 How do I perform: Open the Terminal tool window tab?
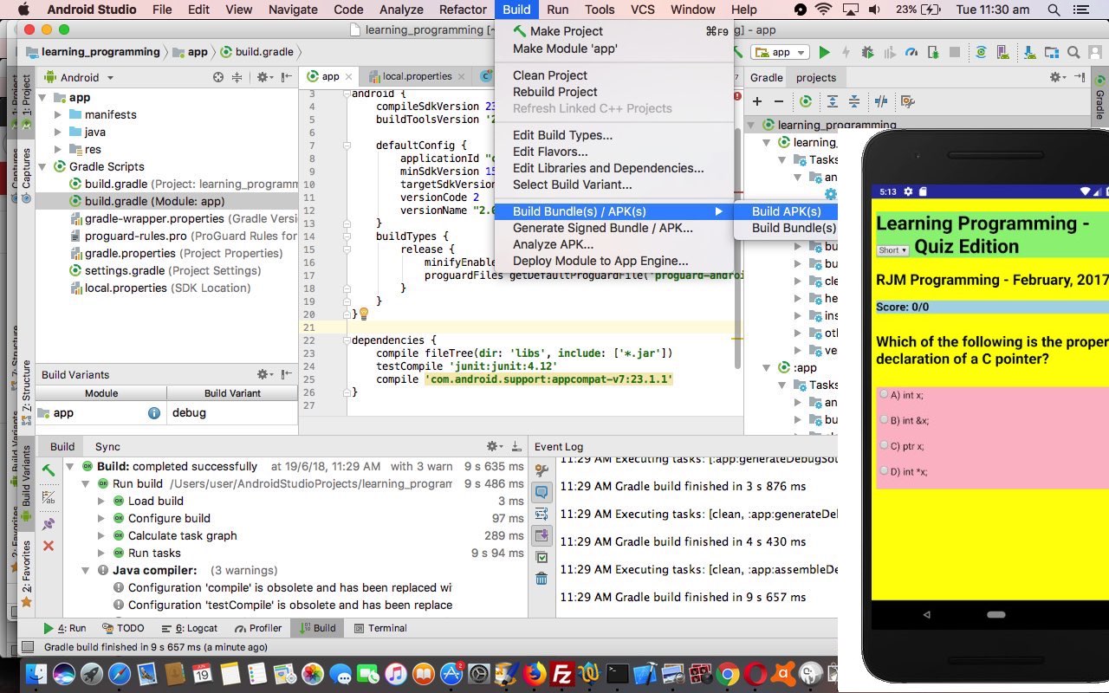(379, 628)
